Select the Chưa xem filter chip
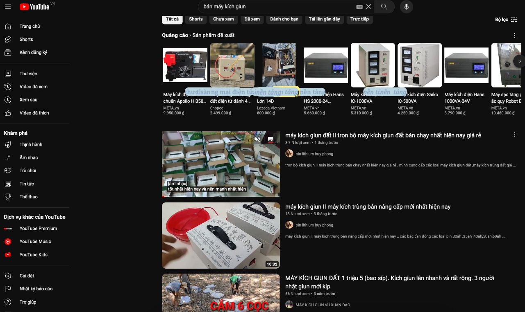This screenshot has width=525, height=312. click(x=223, y=19)
